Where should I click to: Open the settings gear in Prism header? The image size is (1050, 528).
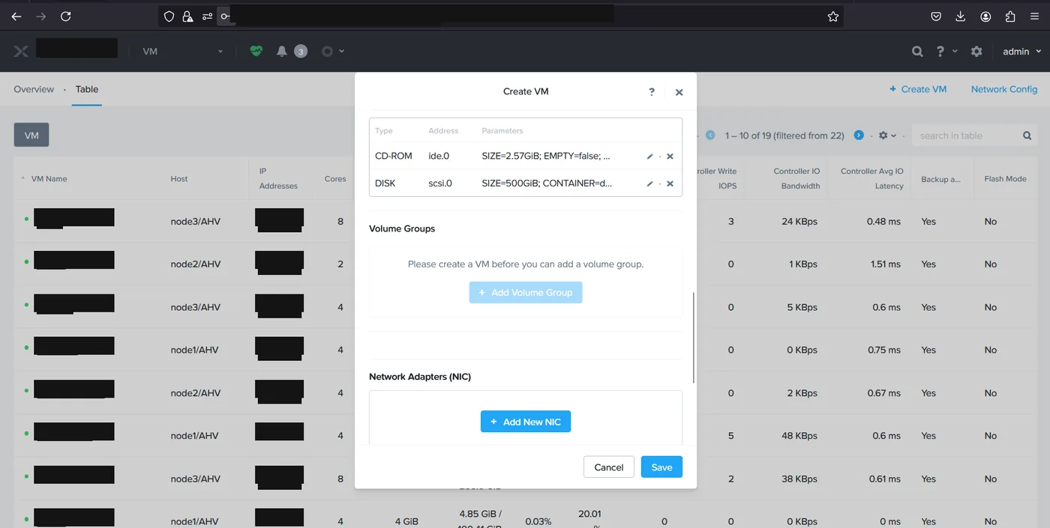pos(976,52)
